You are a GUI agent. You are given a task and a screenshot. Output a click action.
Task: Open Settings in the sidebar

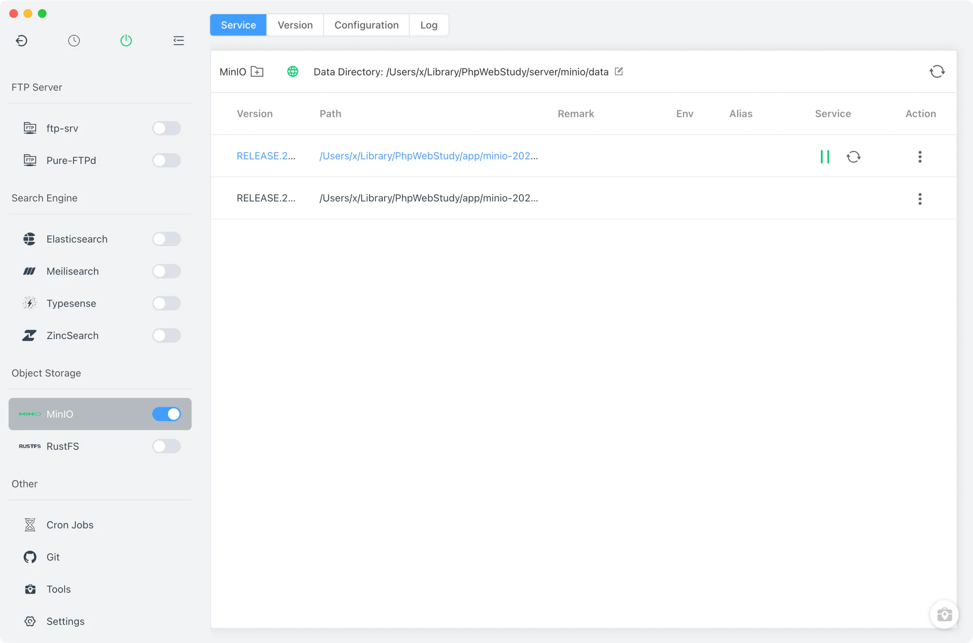click(66, 622)
